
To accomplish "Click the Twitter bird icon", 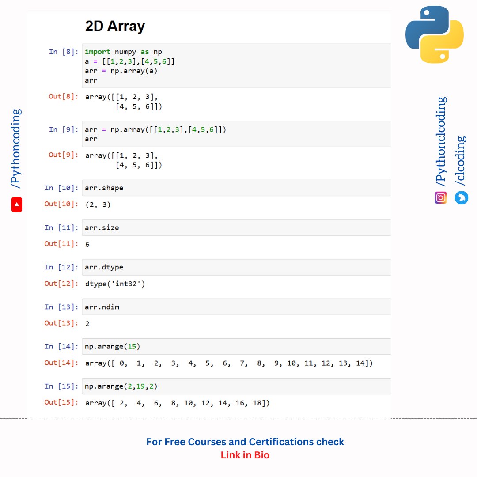I will point(461,198).
